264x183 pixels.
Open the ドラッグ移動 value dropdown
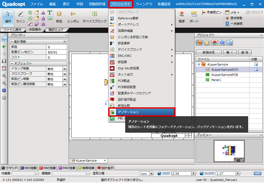(65, 69)
